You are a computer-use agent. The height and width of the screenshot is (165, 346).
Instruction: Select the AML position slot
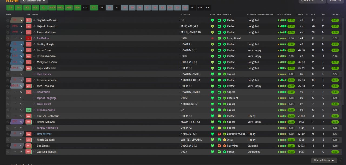tap(85, 8)
